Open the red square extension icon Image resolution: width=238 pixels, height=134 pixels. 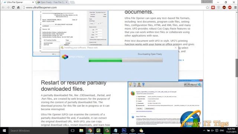(x=213, y=7)
